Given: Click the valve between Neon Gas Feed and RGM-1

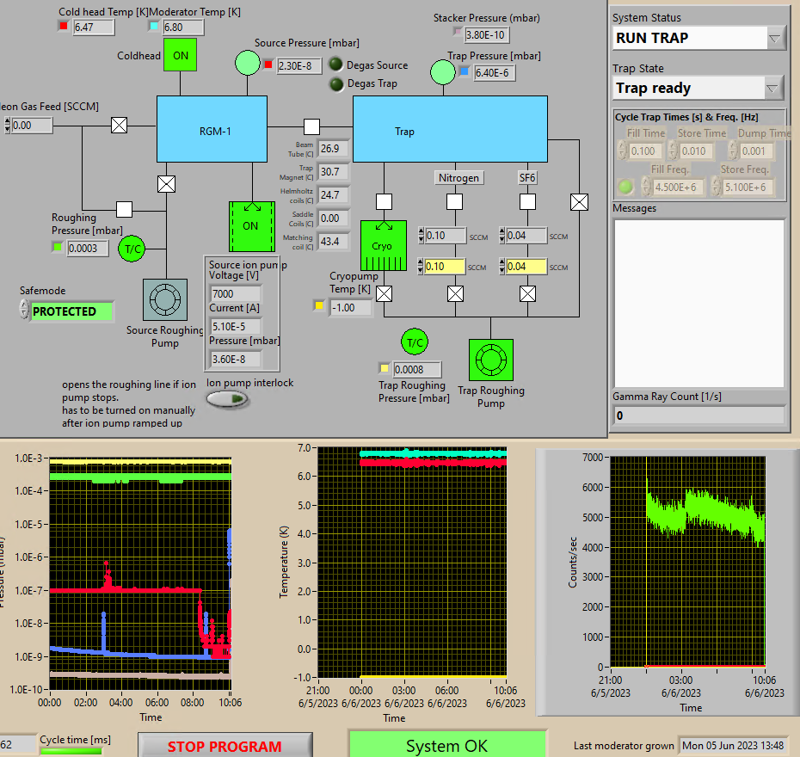Looking at the screenshot, I should 120,126.
